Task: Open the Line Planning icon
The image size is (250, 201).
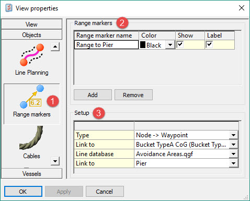Action: (x=32, y=55)
